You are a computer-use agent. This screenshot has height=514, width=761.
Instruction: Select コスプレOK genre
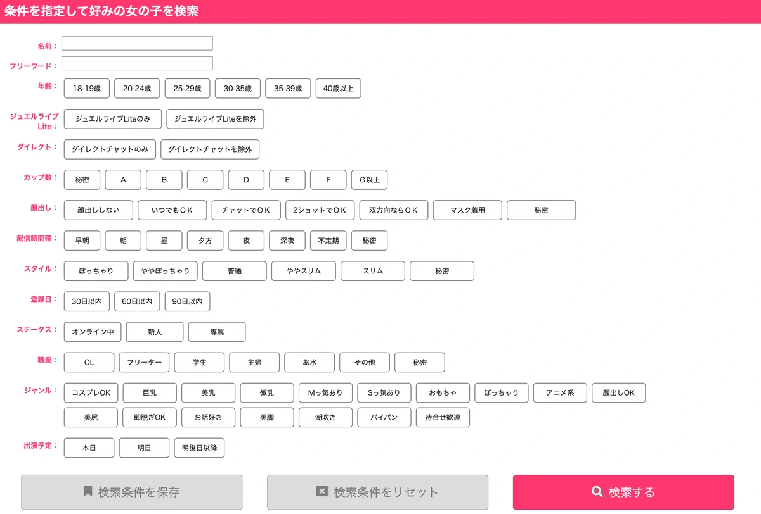pyautogui.click(x=91, y=392)
